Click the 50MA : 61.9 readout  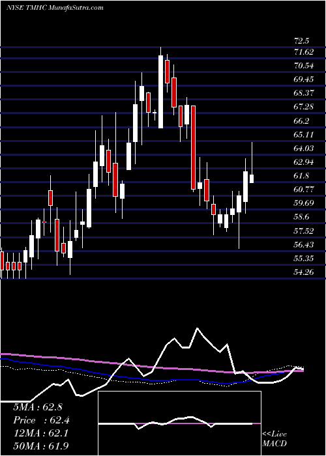(x=40, y=446)
